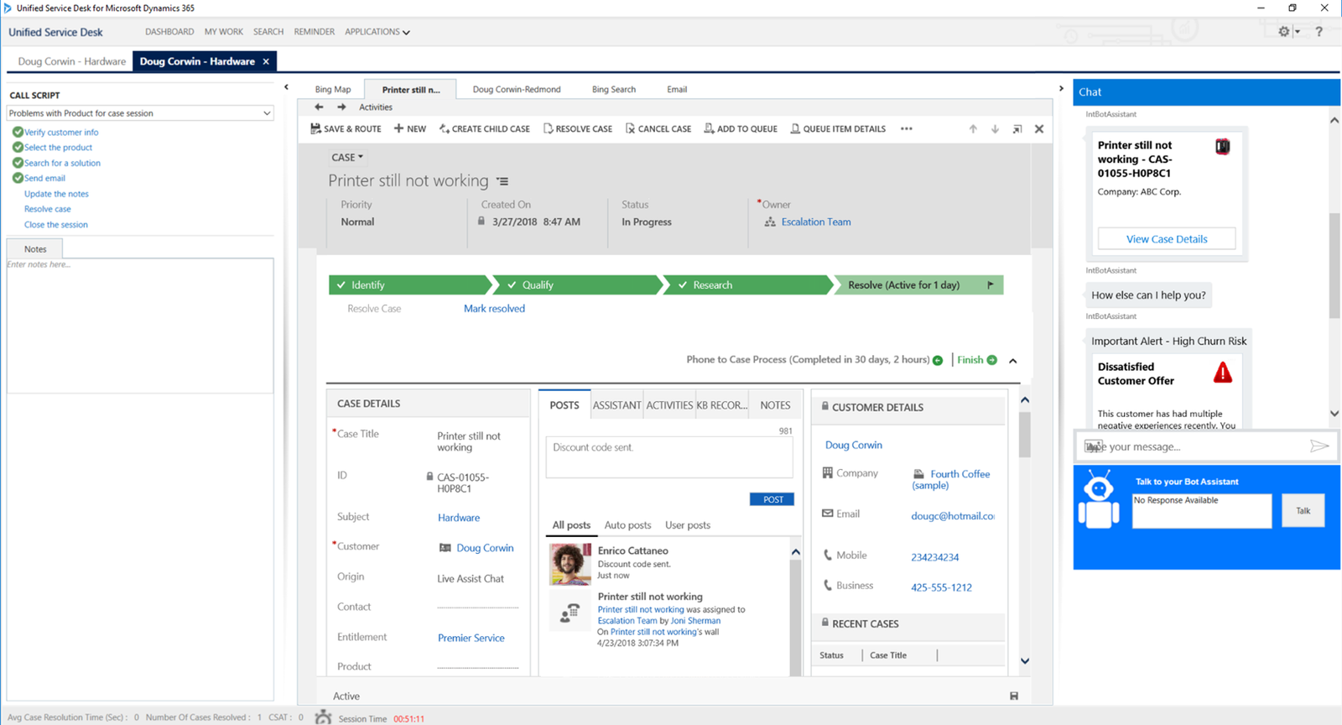Click the Dissatisfied Customer Offer alert icon
Viewport: 1342px width, 725px height.
[1223, 373]
